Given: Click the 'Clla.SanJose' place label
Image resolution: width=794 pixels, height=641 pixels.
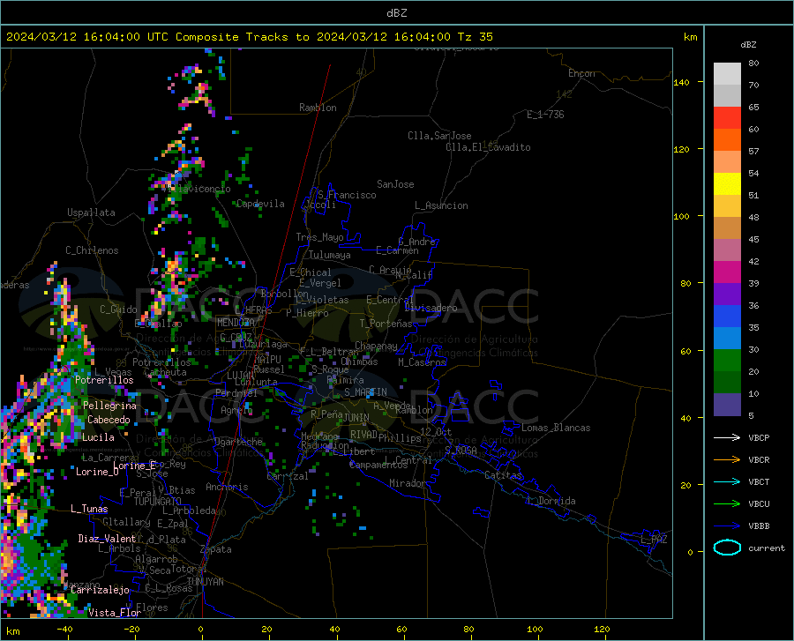Looking at the screenshot, I should coord(439,136).
